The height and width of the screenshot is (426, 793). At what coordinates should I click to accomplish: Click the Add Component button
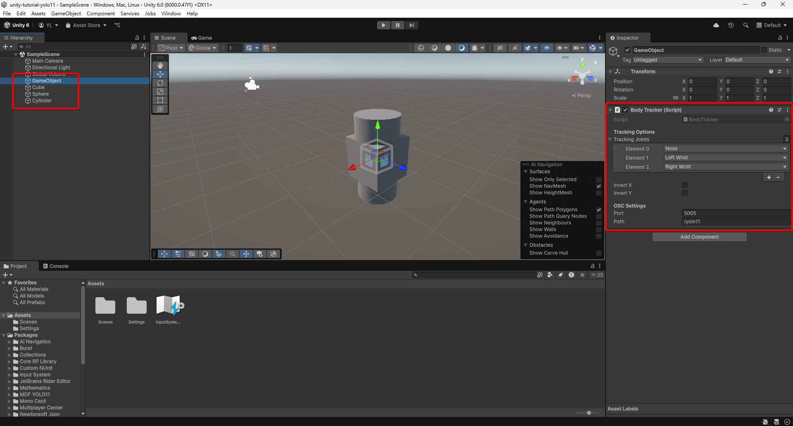[699, 237]
